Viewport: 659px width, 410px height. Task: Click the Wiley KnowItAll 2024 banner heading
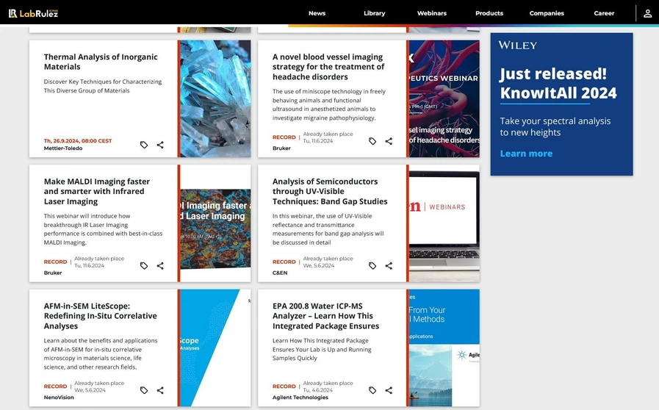[558, 83]
